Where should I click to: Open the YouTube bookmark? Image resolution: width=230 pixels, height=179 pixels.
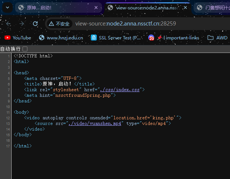pos(18,38)
